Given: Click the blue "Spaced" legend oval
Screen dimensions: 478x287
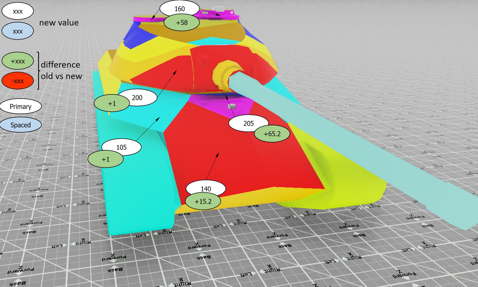Looking at the screenshot, I should point(21,125).
